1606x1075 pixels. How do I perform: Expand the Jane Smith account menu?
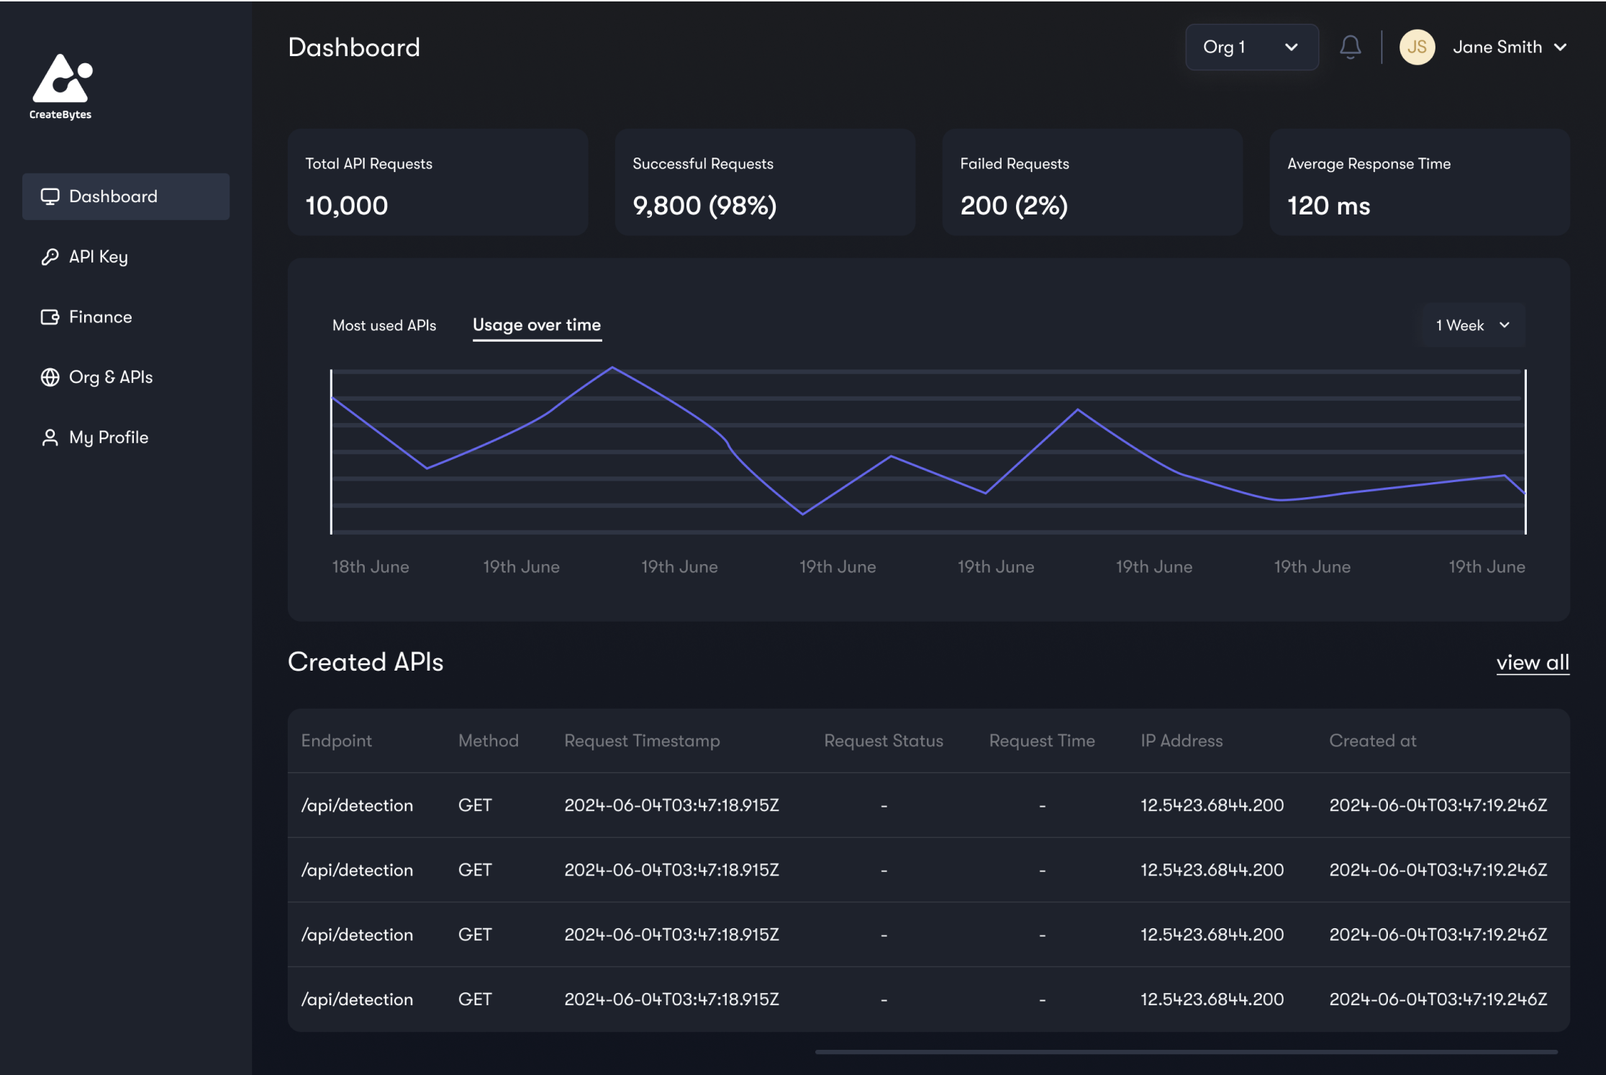point(1510,47)
